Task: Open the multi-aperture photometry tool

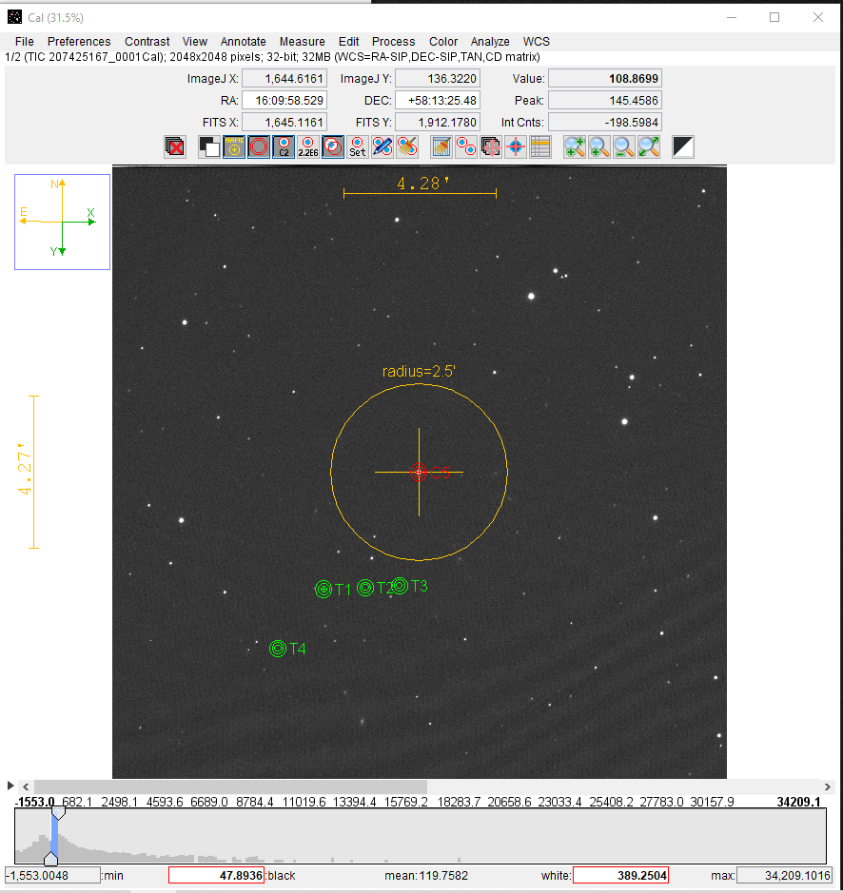Action: click(x=466, y=146)
